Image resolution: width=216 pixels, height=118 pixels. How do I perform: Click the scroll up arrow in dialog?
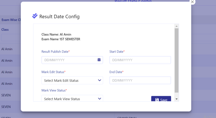pos(176,26)
